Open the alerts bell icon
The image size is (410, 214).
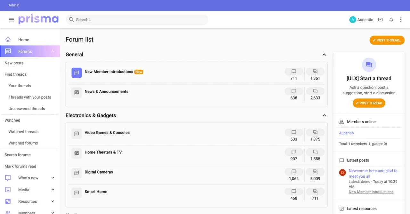tap(391, 20)
